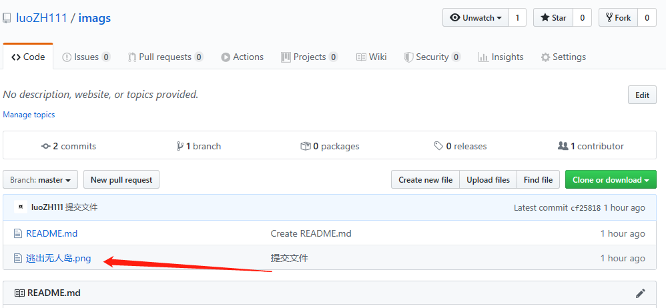Switch to the Issues tab
Viewport: 666px width, 308px height.
point(86,57)
